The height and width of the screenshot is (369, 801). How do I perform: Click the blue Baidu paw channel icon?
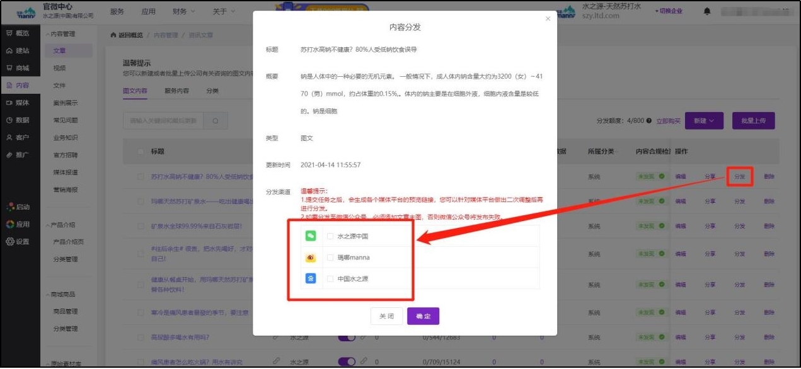click(310, 278)
